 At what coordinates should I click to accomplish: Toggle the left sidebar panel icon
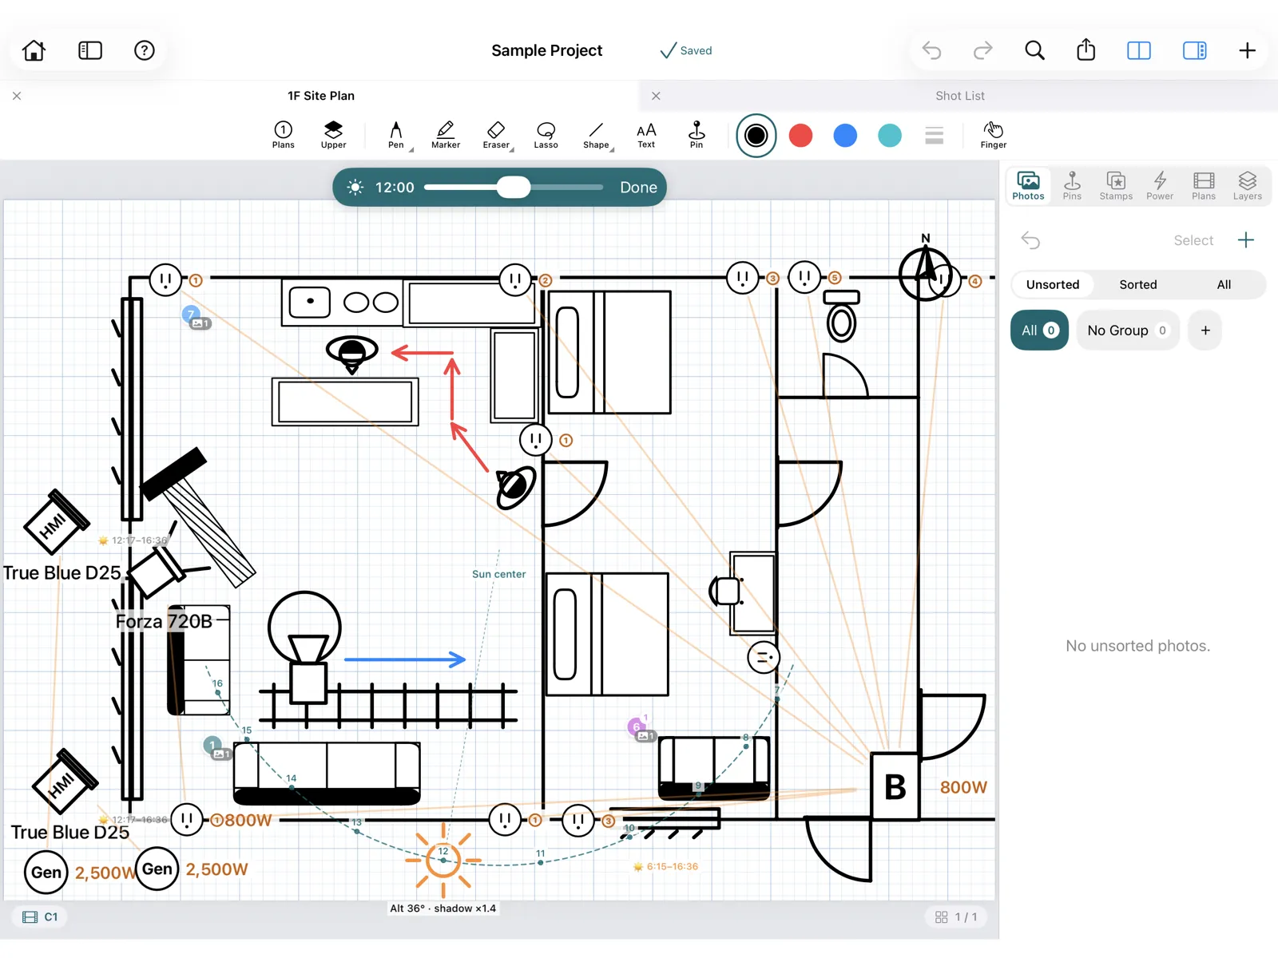pyautogui.click(x=90, y=50)
